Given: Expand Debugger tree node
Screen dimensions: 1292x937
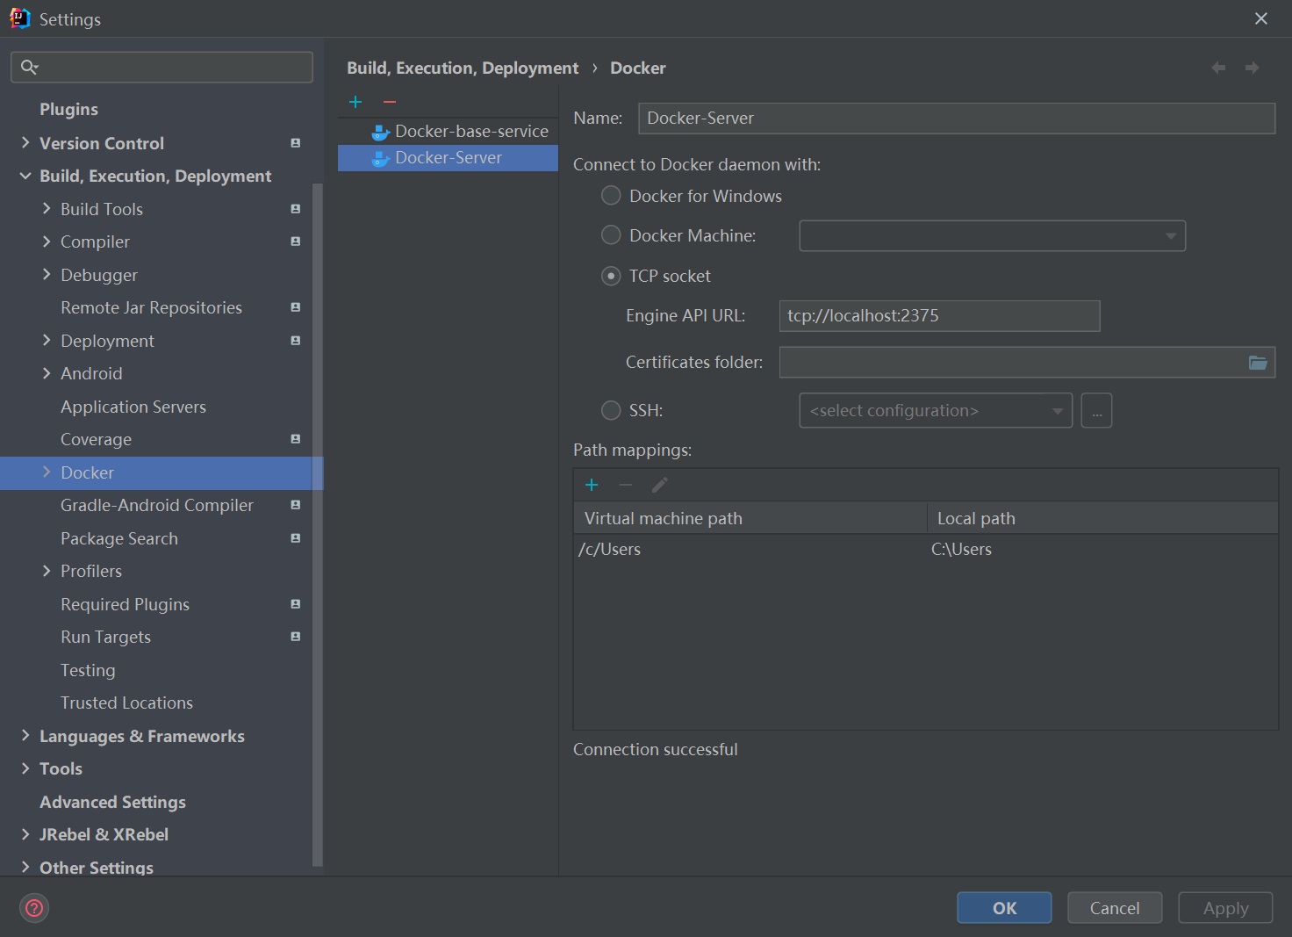Looking at the screenshot, I should [47, 274].
